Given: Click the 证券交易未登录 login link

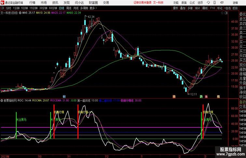Looking at the screenshot, I should 143,3.
